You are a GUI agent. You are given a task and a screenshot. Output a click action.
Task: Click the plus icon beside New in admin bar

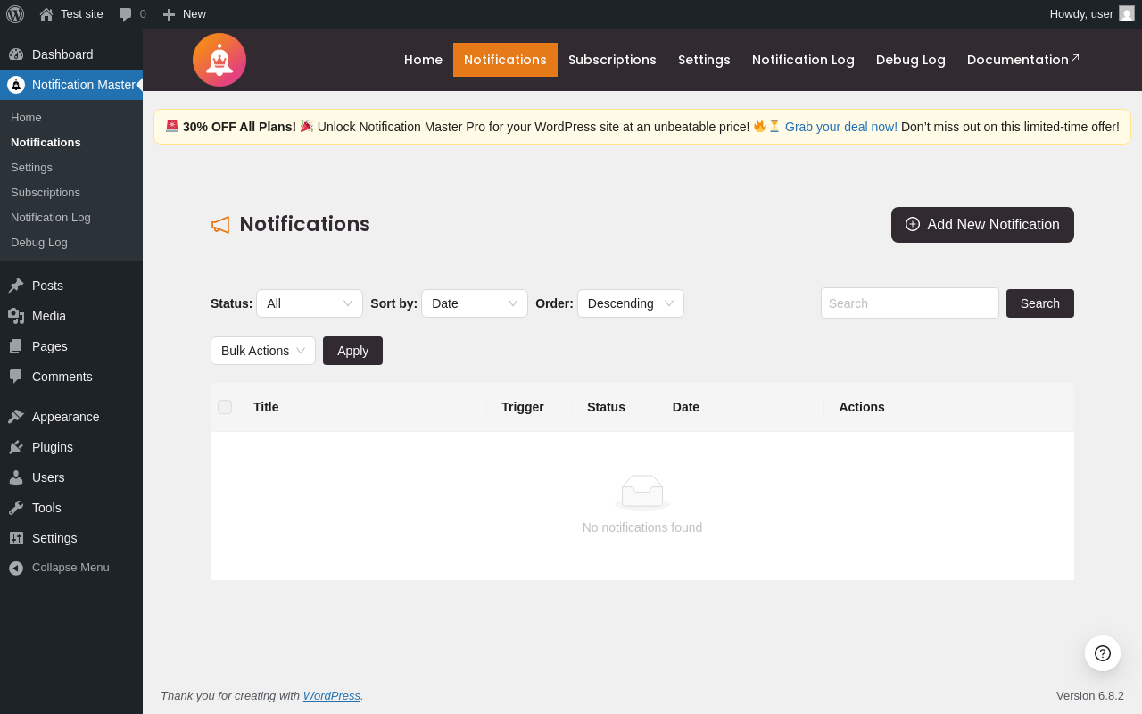click(169, 14)
